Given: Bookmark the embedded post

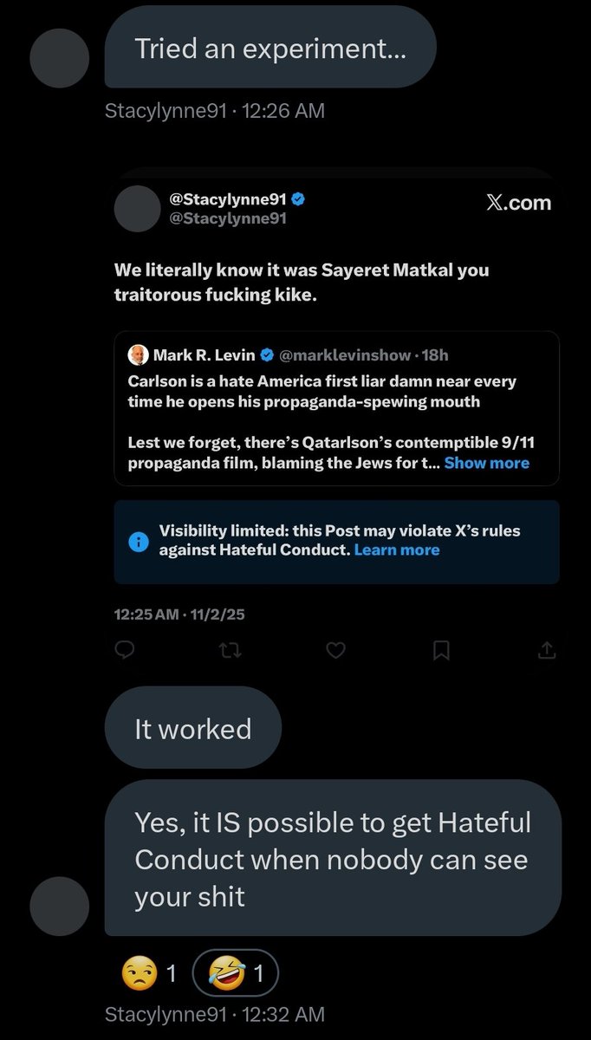Looking at the screenshot, I should [441, 650].
